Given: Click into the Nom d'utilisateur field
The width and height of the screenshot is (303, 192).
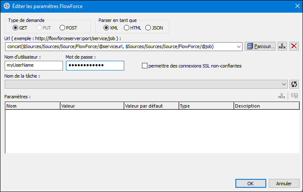Looking at the screenshot, I should pos(33,65).
